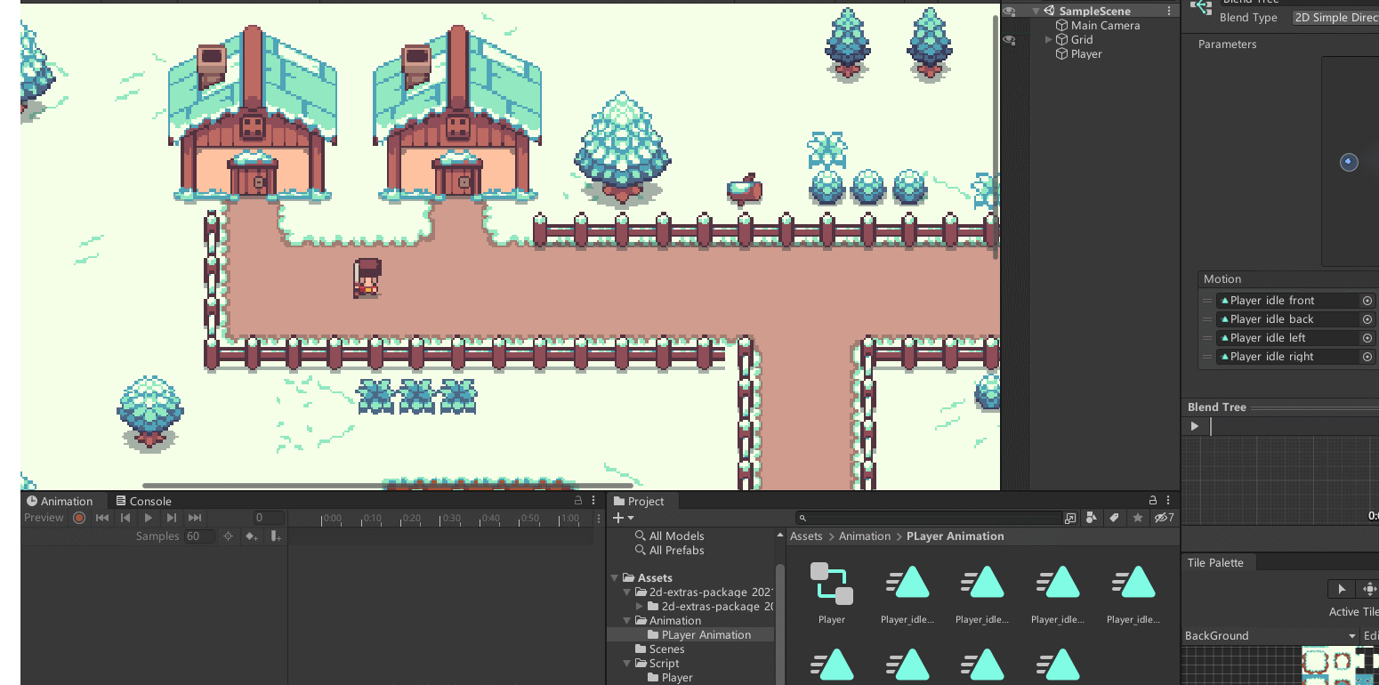Open Animation panel kebab menu
The image size is (1379, 685).
point(594,501)
